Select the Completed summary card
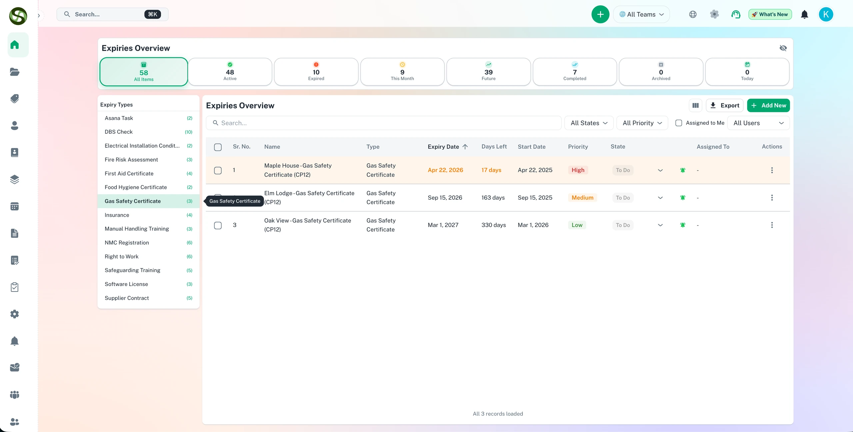This screenshot has height=432, width=853. [575, 72]
